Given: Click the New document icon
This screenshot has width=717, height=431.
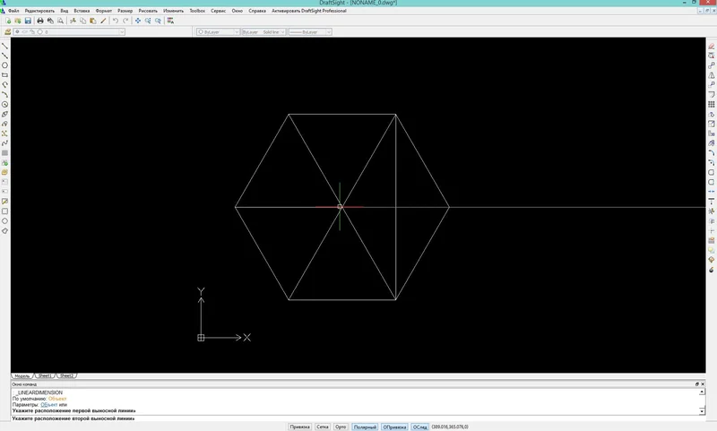Looking at the screenshot, I should (7, 21).
